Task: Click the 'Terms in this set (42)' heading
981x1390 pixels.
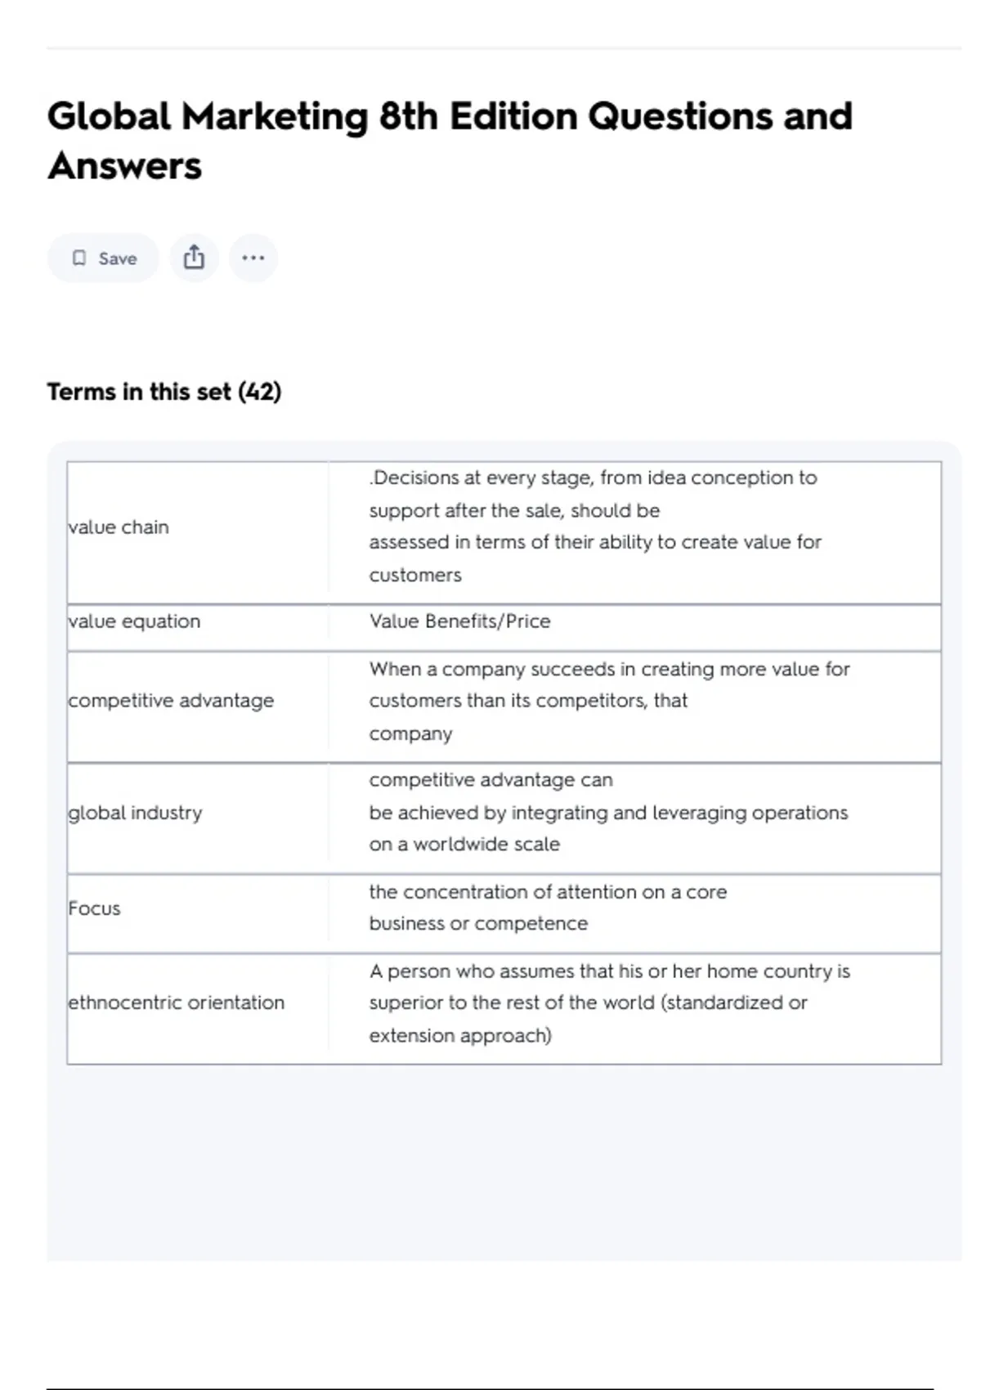Action: (164, 392)
